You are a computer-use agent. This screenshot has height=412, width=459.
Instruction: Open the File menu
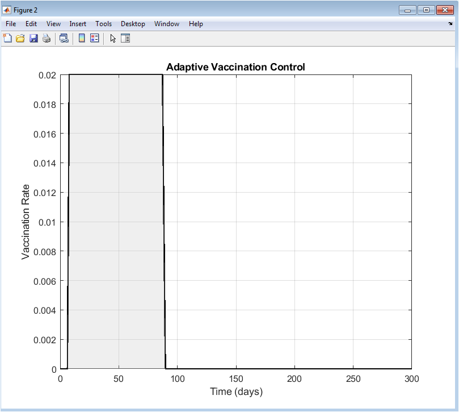(11, 24)
